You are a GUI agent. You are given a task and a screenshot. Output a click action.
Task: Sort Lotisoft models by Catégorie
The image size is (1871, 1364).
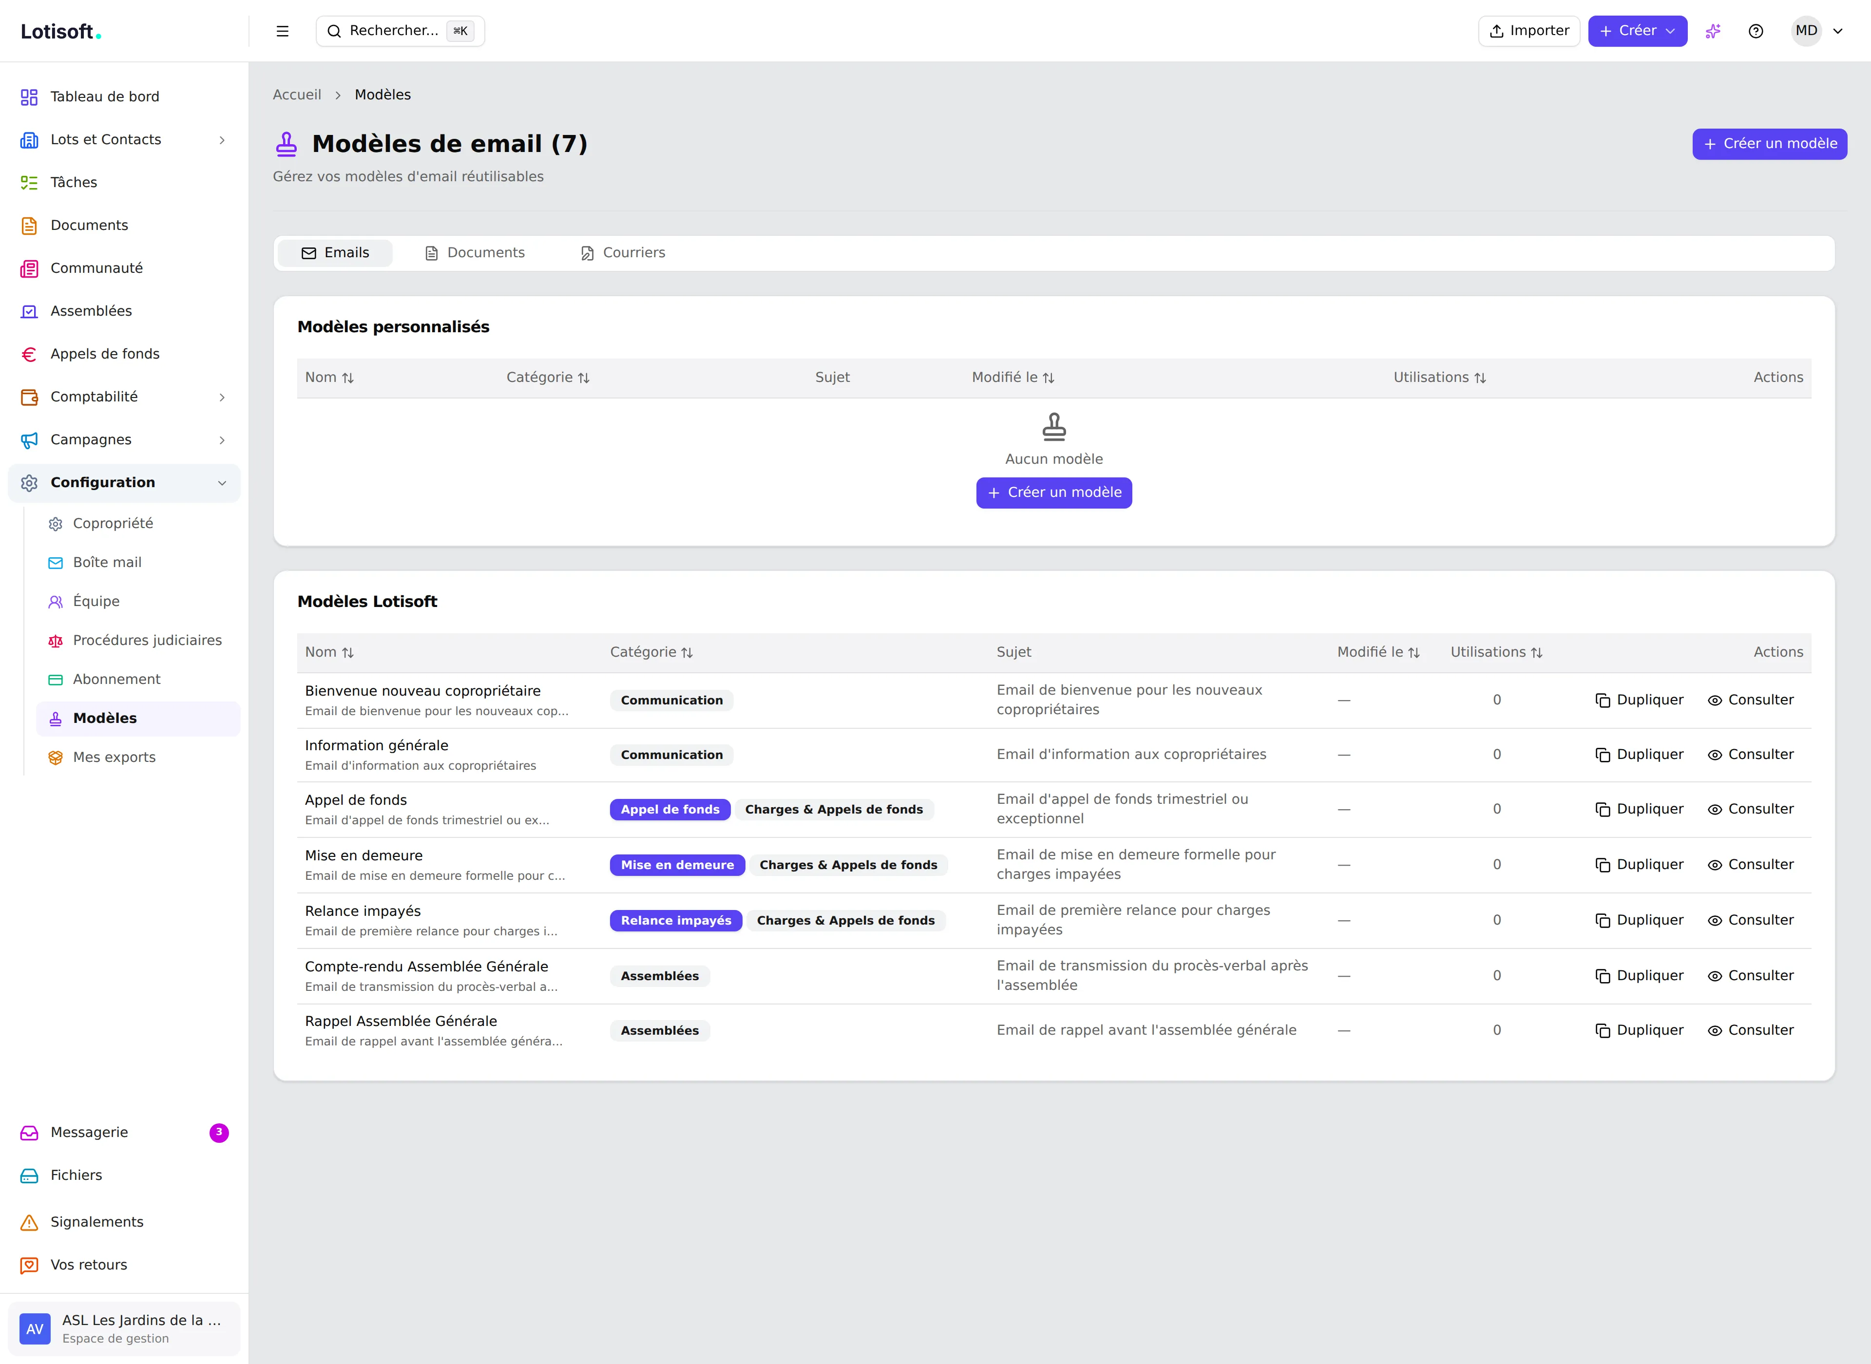pos(651,652)
